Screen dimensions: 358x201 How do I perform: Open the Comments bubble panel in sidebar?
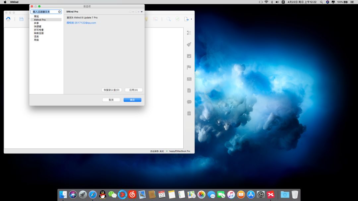189,102
